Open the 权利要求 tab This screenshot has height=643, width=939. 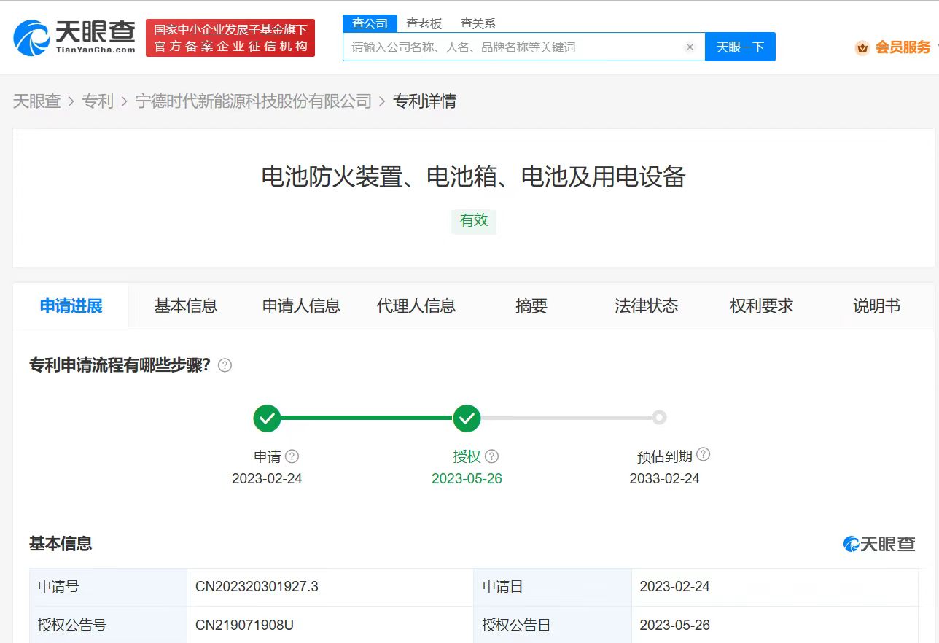click(x=761, y=306)
